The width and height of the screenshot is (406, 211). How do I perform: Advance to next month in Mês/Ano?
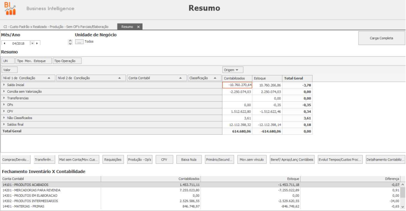click(38, 43)
